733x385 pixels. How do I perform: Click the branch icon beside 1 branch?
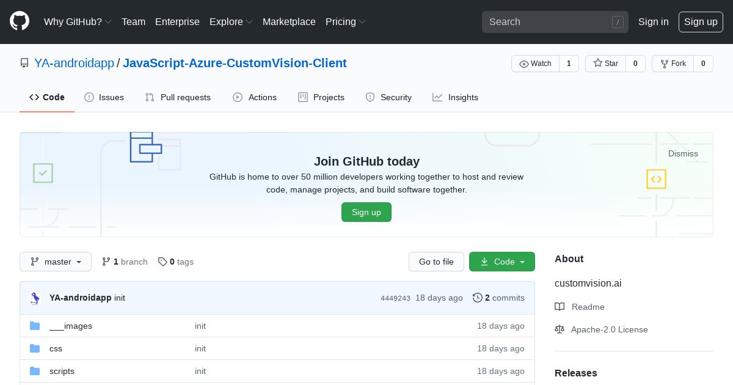click(x=106, y=262)
